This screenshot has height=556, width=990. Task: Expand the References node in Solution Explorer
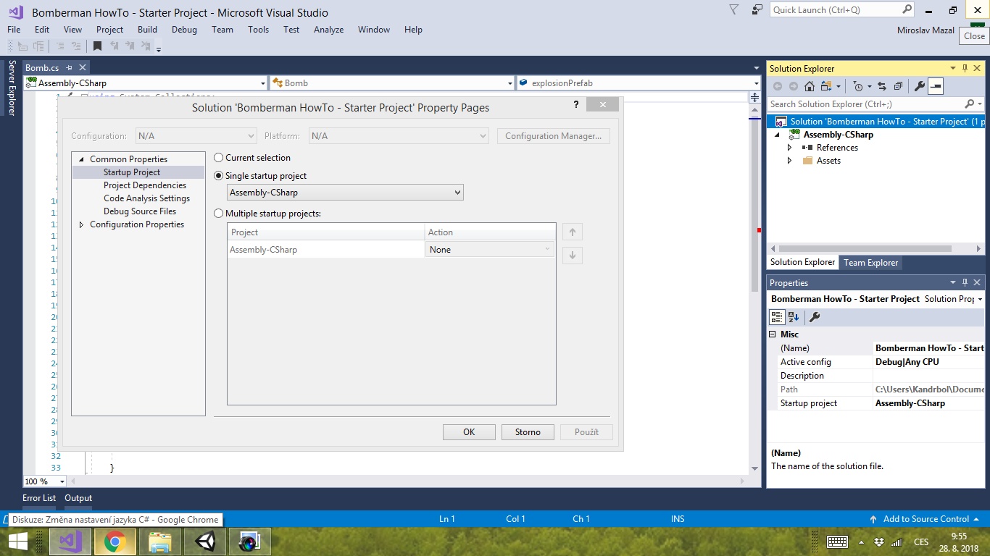tap(790, 148)
